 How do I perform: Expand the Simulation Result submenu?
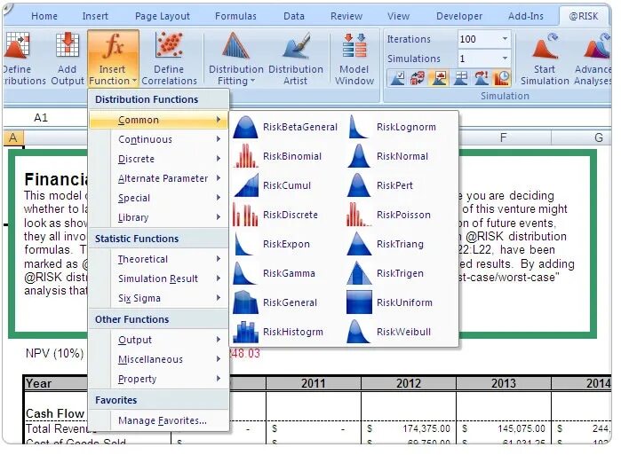coord(158,278)
